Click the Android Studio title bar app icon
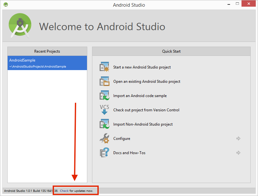Image resolution: width=258 pixels, height=196 pixels. 6,5
